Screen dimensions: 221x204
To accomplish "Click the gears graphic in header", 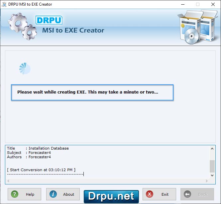I will click(22, 27).
